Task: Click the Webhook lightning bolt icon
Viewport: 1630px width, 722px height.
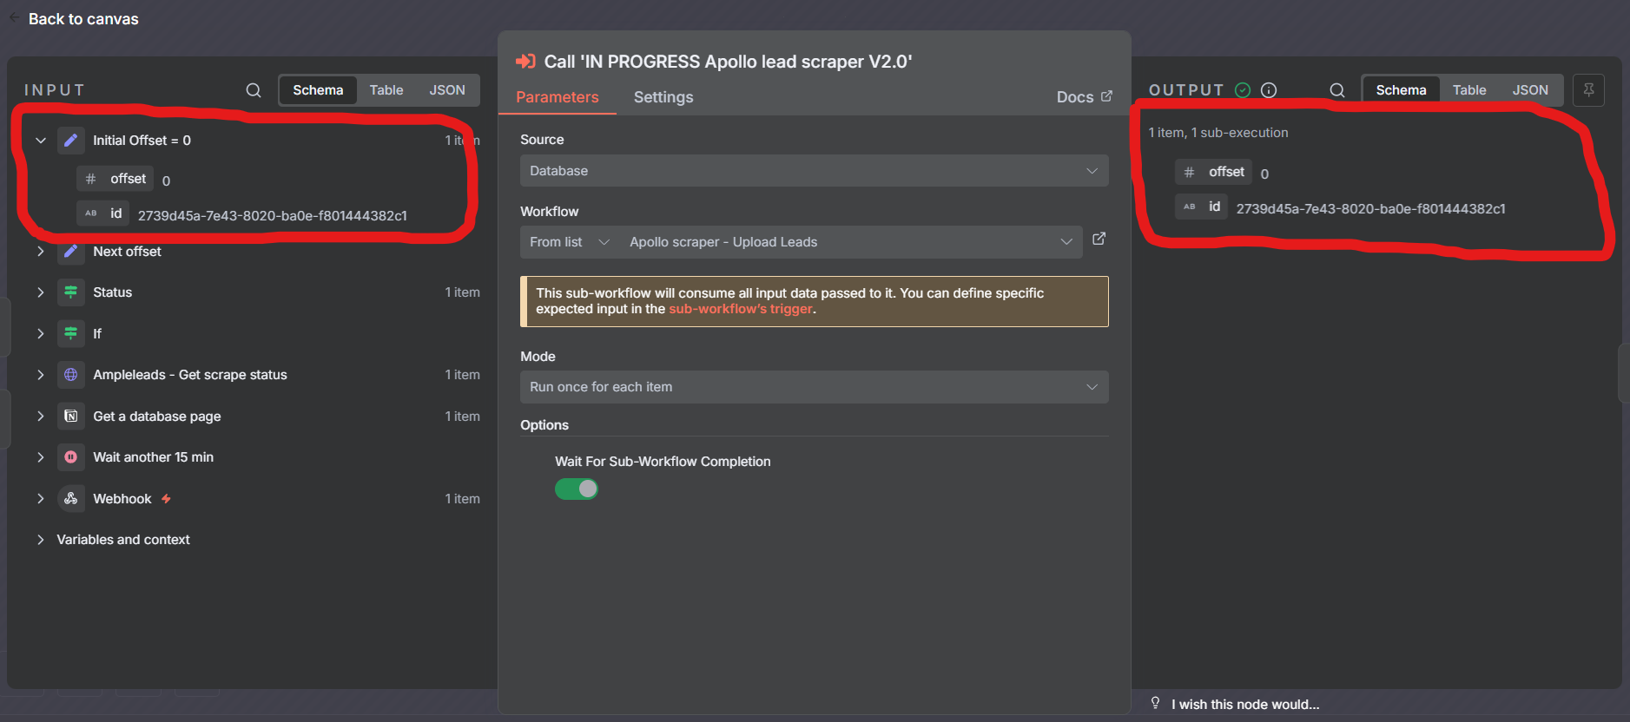Action: 165,498
